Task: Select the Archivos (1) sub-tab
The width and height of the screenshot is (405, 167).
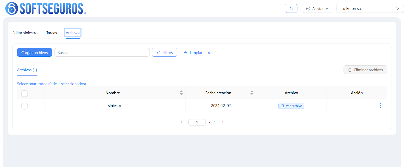Action: point(27,70)
